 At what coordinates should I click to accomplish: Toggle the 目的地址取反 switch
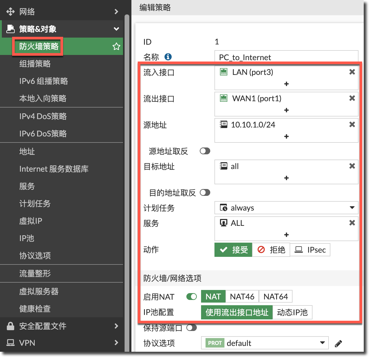pyautogui.click(x=205, y=193)
